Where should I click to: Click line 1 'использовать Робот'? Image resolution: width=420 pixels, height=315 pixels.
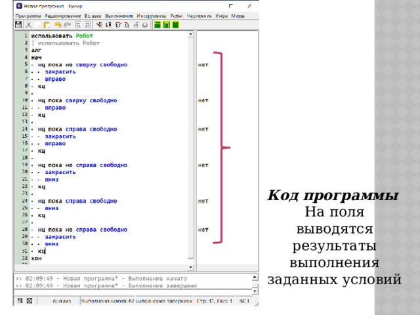pyautogui.click(x=62, y=36)
